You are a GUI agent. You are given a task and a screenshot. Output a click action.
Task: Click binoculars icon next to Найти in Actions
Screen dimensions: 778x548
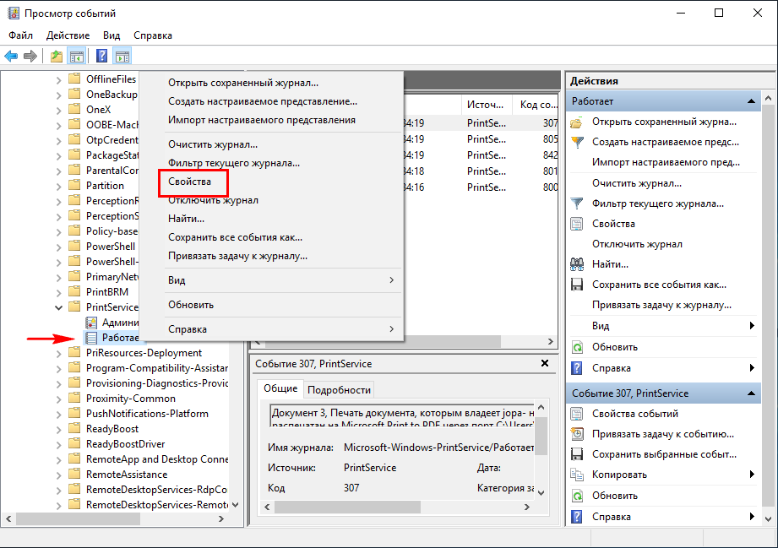coord(577,264)
